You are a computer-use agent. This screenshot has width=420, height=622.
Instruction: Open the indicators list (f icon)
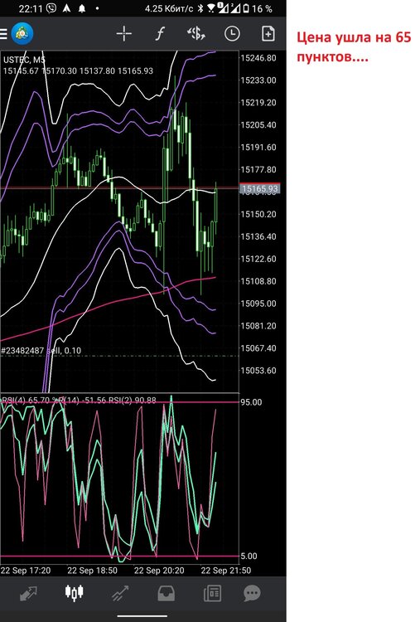coord(159,34)
